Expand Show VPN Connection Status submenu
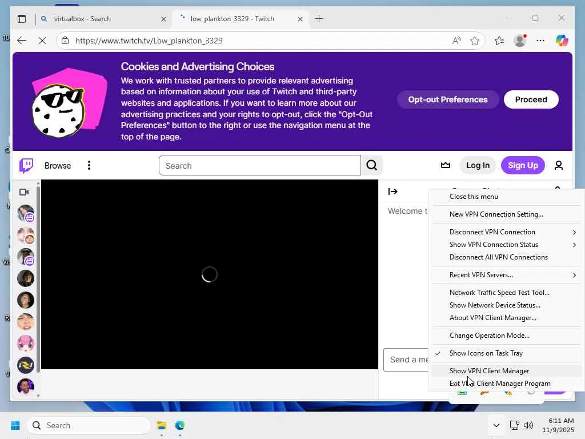 (507, 245)
